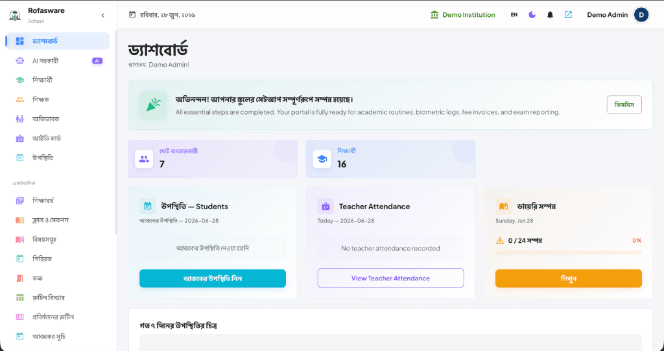The image size is (664, 351).
Task: Select উপস্থিতি in the sidebar
Action: pyautogui.click(x=58, y=158)
